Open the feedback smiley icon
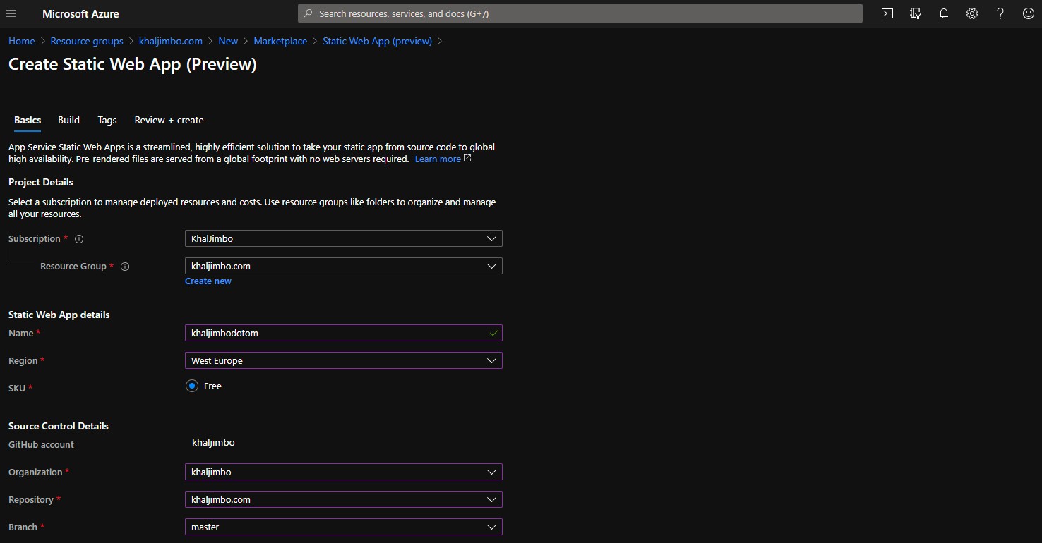 (1029, 13)
